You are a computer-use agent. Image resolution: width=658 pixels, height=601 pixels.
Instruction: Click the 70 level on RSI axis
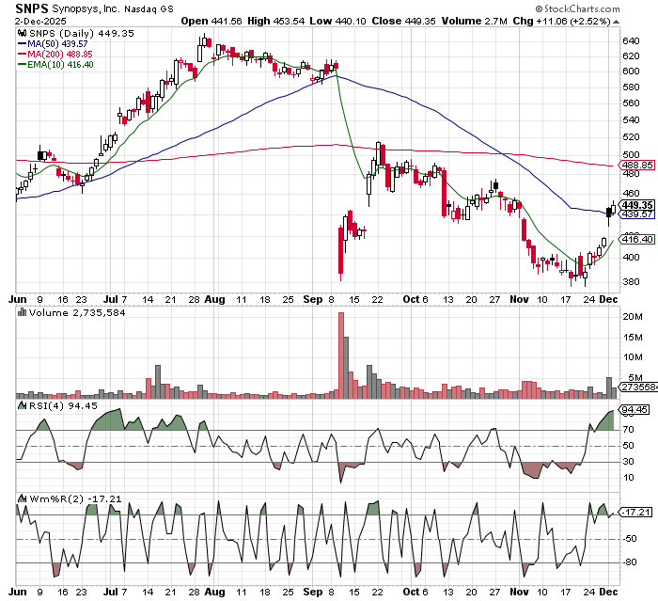pyautogui.click(x=628, y=429)
